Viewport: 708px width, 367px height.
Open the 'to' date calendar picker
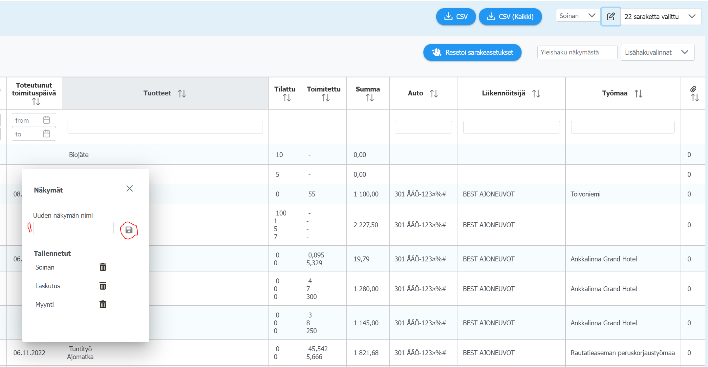coord(47,133)
